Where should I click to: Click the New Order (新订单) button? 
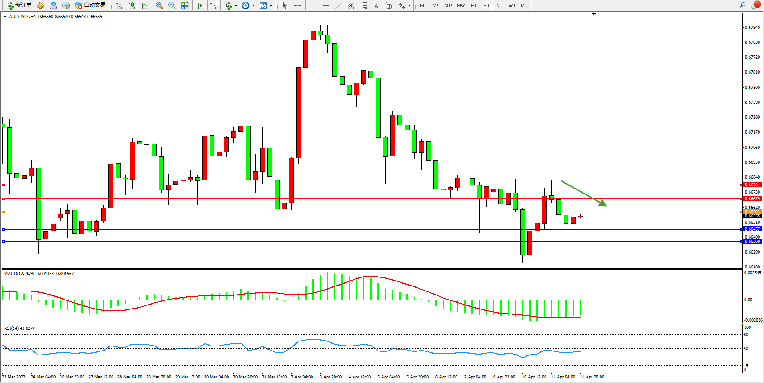(x=19, y=5)
